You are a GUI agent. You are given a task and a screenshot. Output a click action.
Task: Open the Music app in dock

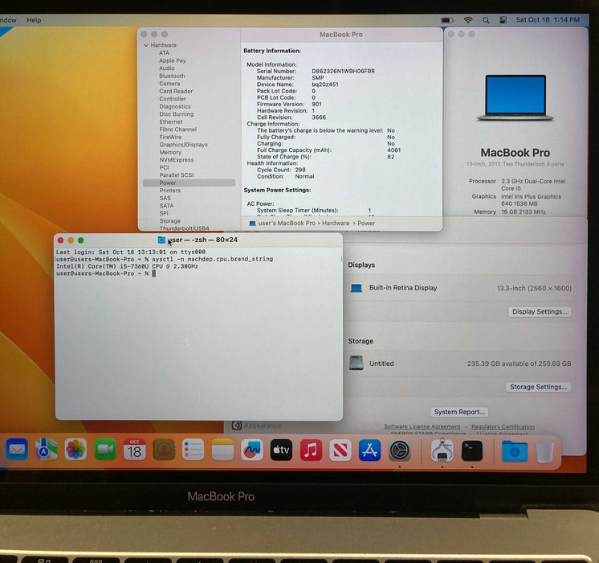click(x=311, y=450)
